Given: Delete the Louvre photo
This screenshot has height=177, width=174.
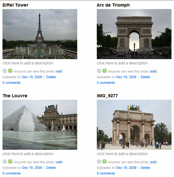Looking at the screenshot, I should tap(51, 168).
